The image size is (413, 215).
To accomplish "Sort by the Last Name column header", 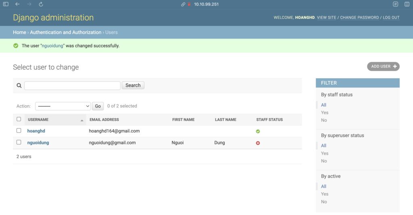I will 225,120.
